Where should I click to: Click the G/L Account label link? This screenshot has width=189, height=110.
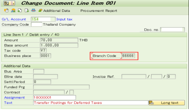(14, 19)
